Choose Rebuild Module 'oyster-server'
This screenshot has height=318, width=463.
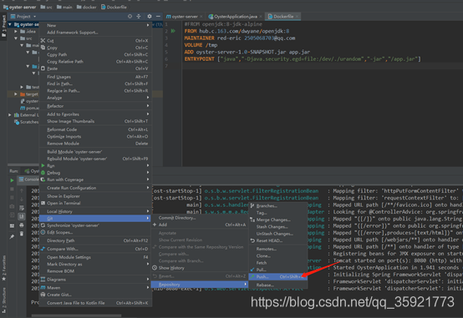click(x=95, y=159)
